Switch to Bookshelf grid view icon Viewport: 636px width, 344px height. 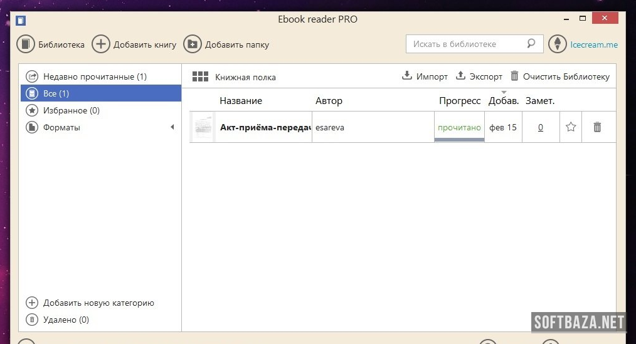200,76
